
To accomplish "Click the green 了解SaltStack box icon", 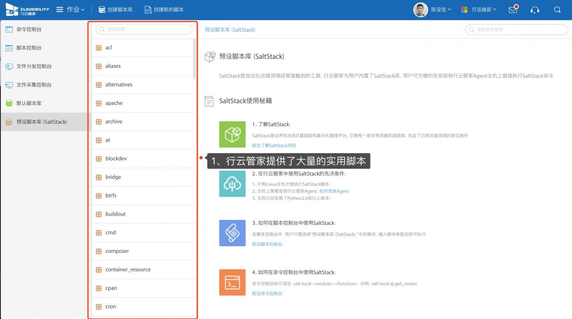I will 232,134.
